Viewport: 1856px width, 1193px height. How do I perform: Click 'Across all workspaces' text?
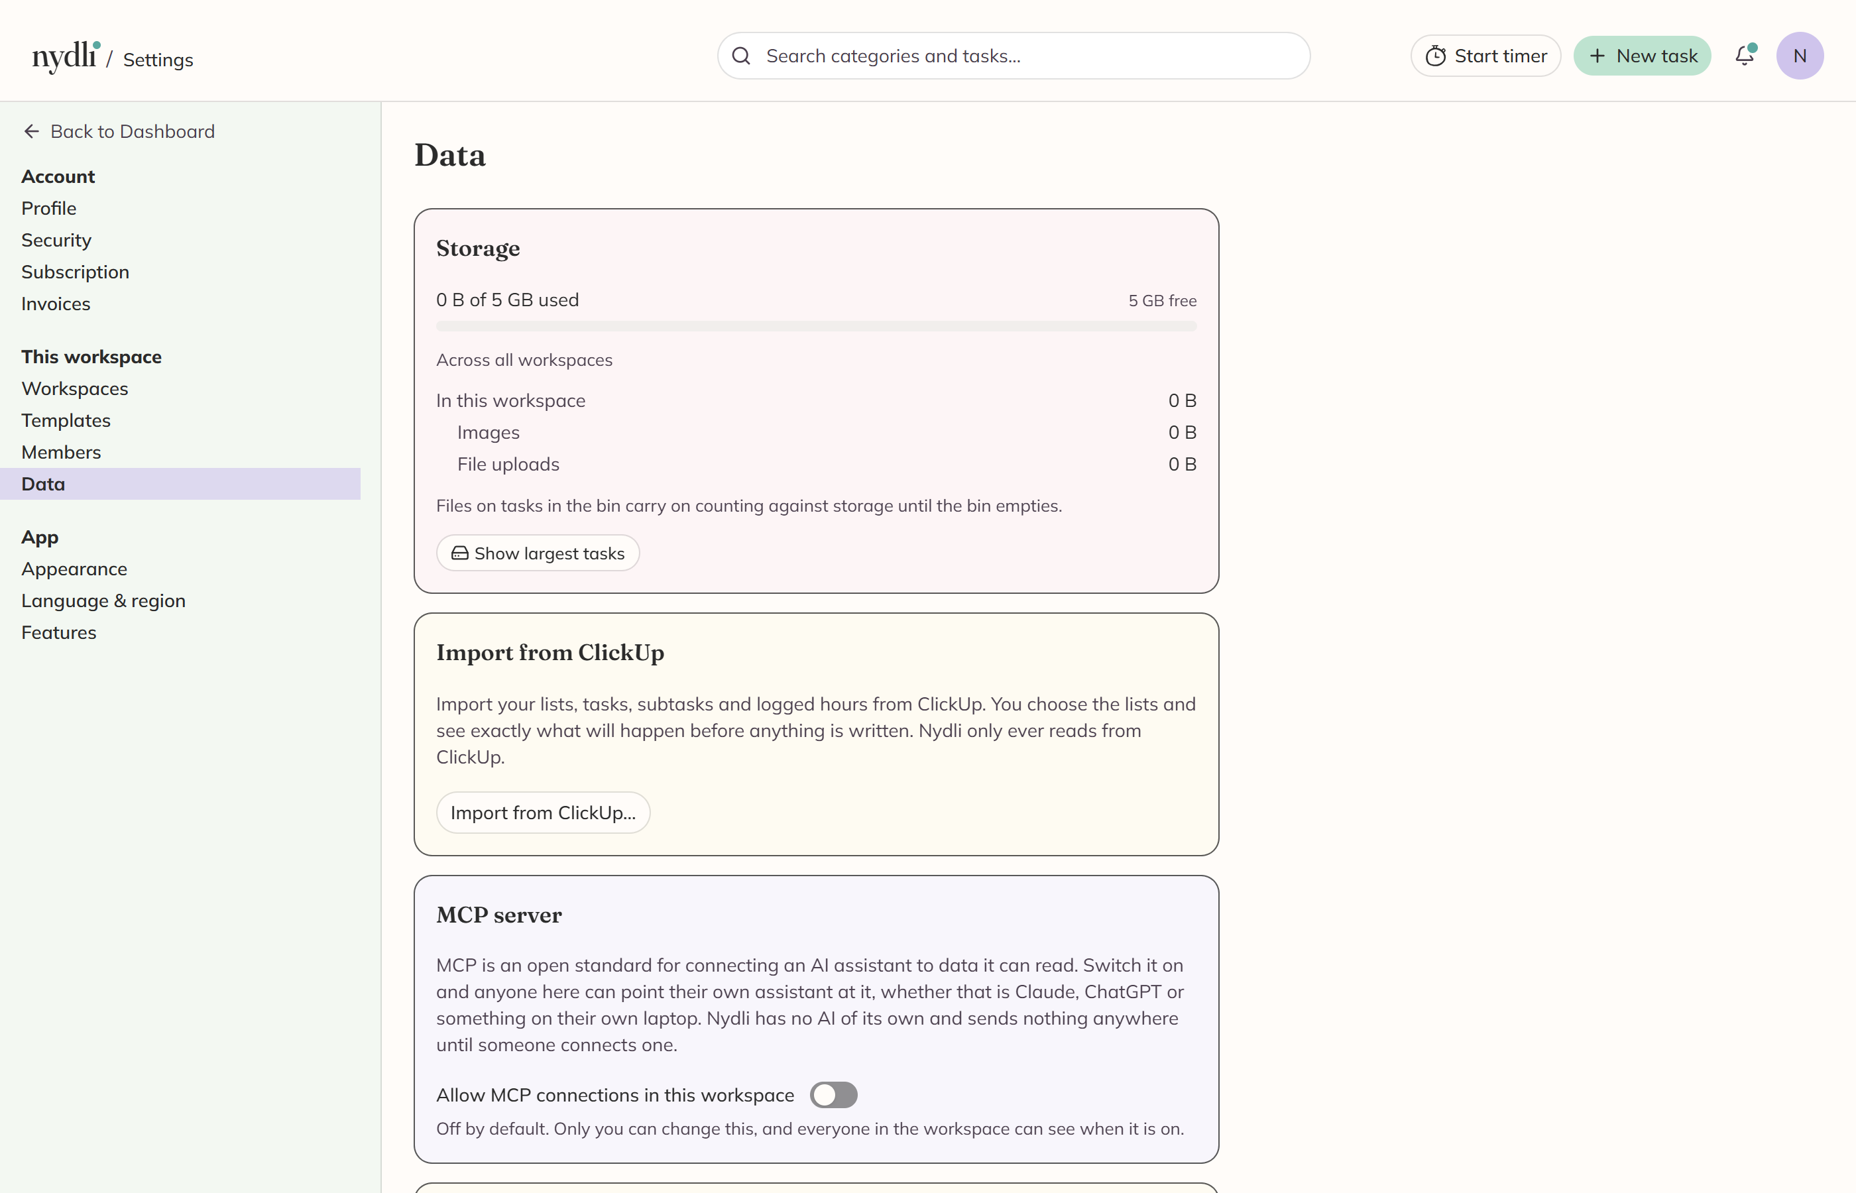pyautogui.click(x=524, y=361)
